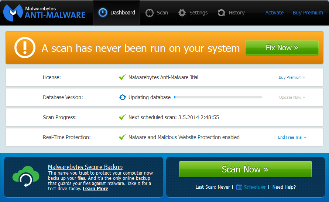
Task: Open the Dashboard tab
Action: [116, 13]
